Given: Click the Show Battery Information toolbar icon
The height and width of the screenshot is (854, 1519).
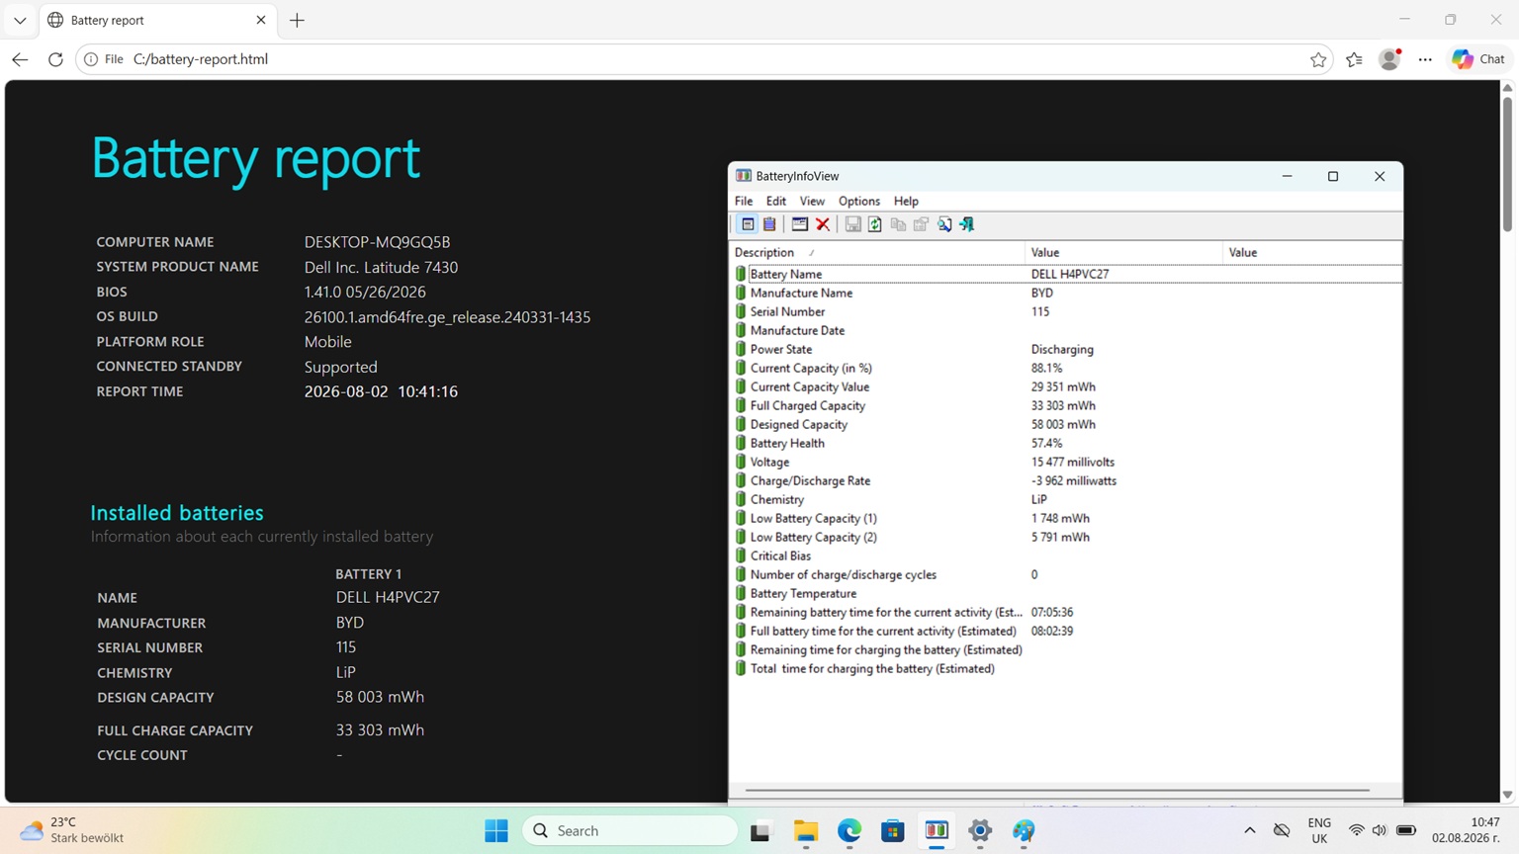Looking at the screenshot, I should tap(748, 224).
